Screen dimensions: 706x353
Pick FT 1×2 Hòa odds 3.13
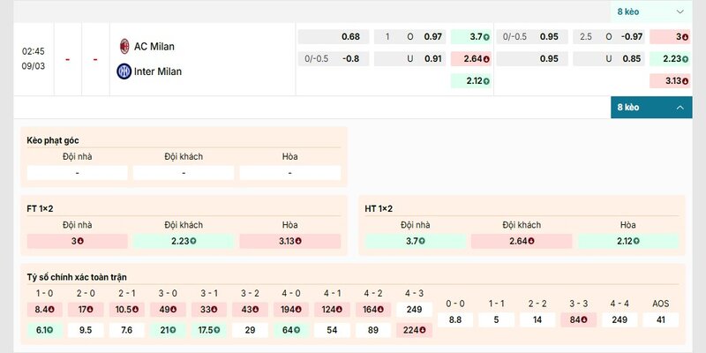click(x=290, y=241)
